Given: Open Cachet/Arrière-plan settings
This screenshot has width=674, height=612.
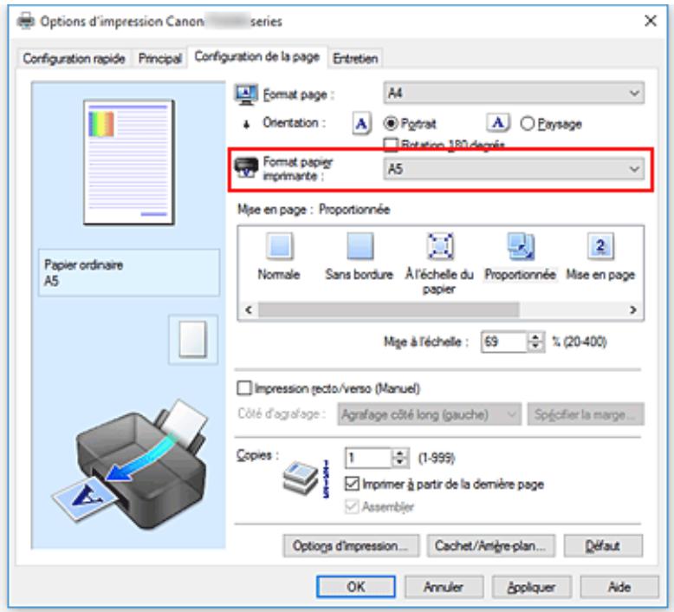Looking at the screenshot, I should click(x=491, y=546).
